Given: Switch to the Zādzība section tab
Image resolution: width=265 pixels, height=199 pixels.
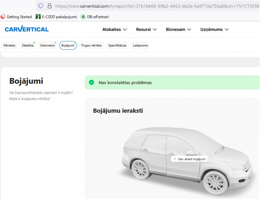Looking at the screenshot, I should point(27,45).
